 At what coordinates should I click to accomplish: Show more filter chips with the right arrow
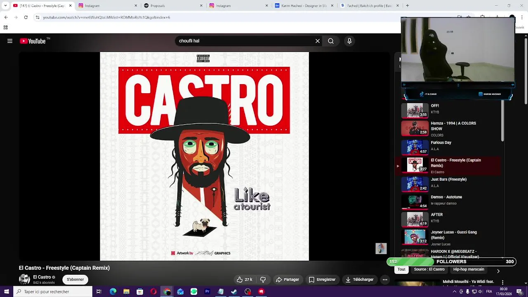pos(498,271)
